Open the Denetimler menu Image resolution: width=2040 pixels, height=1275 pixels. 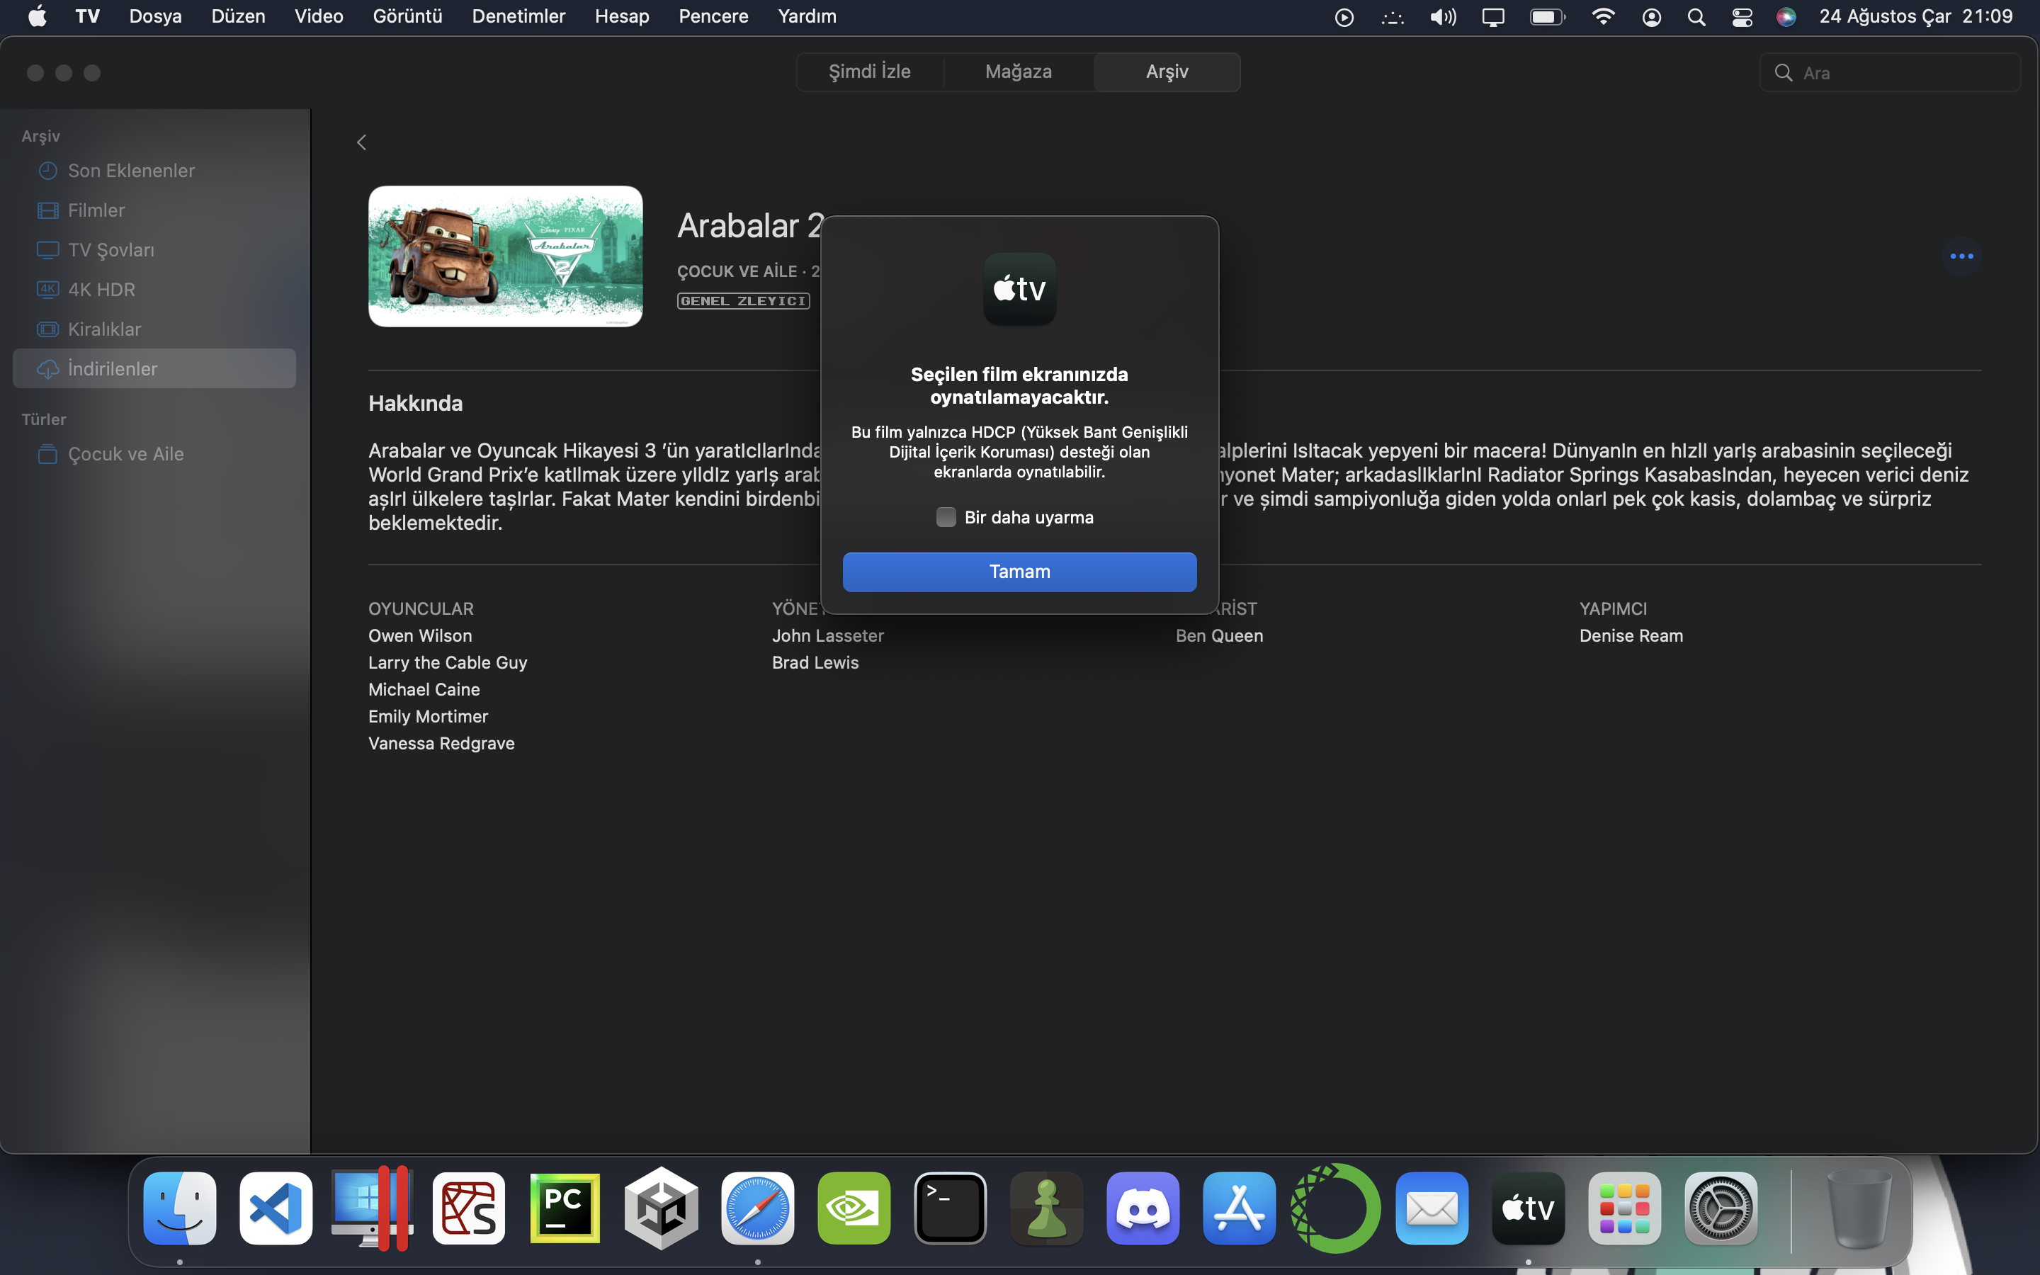pos(518,16)
